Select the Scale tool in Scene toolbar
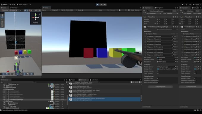 2,22
